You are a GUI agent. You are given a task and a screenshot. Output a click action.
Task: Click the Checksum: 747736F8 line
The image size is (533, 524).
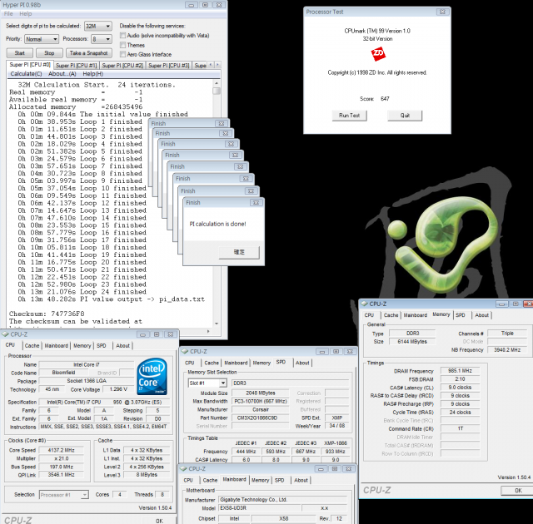(47, 314)
